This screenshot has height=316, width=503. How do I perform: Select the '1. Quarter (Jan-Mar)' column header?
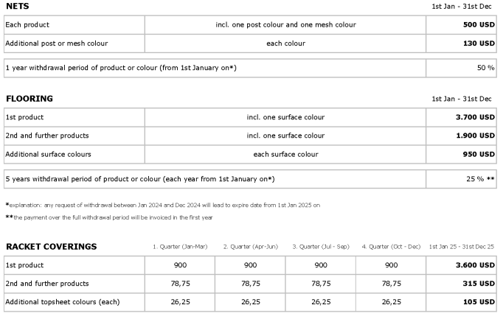180,247
